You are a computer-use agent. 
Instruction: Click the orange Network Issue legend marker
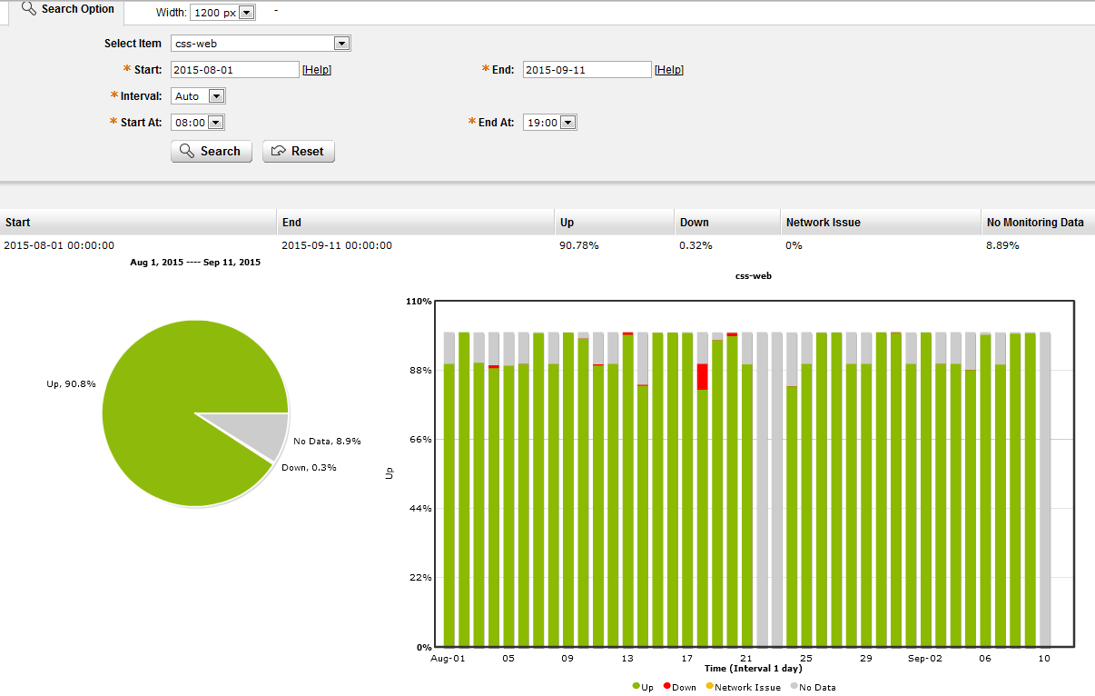709,687
